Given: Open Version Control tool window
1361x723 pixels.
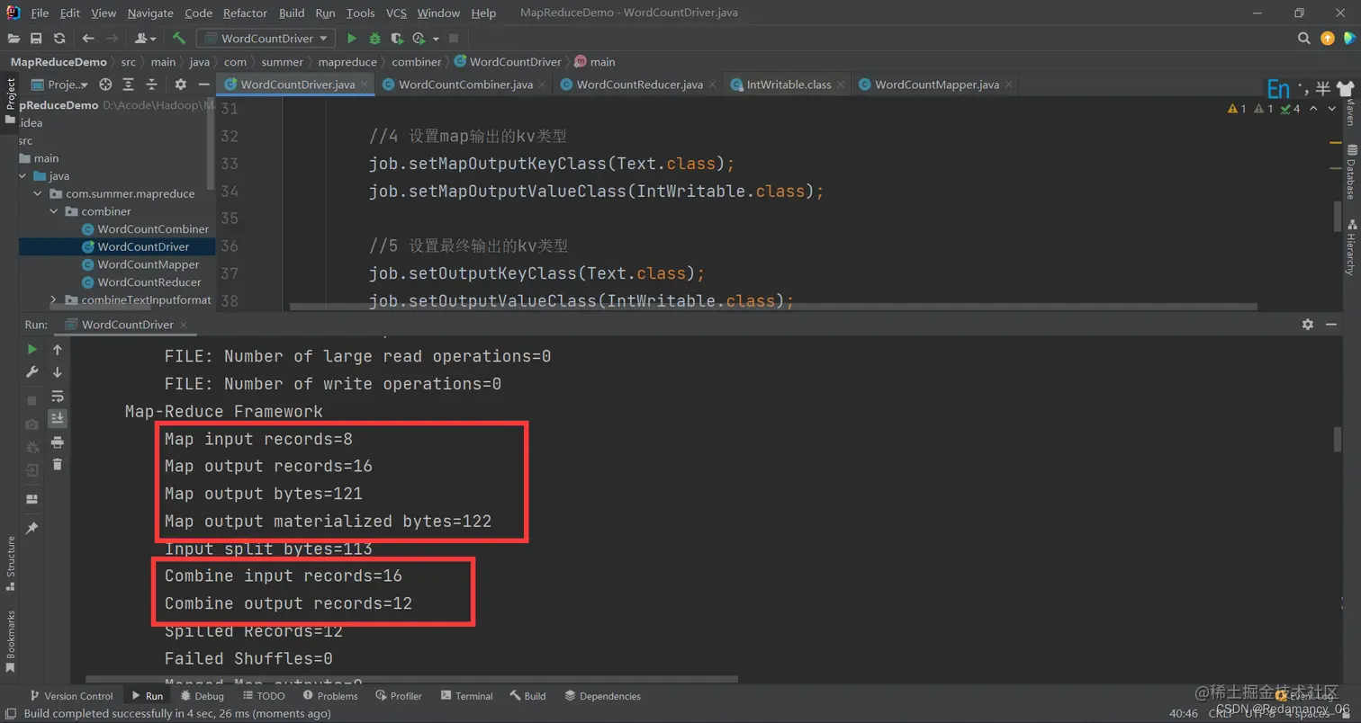Looking at the screenshot, I should 71,696.
